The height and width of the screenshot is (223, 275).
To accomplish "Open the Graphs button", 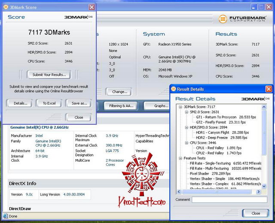I will click(x=158, y=106).
